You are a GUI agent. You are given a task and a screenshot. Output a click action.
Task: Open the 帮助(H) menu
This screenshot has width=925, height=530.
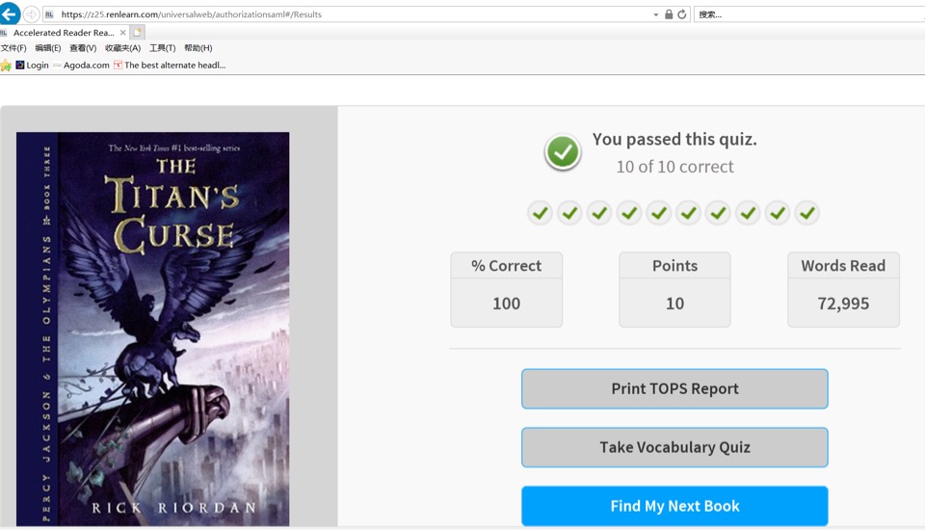click(198, 48)
